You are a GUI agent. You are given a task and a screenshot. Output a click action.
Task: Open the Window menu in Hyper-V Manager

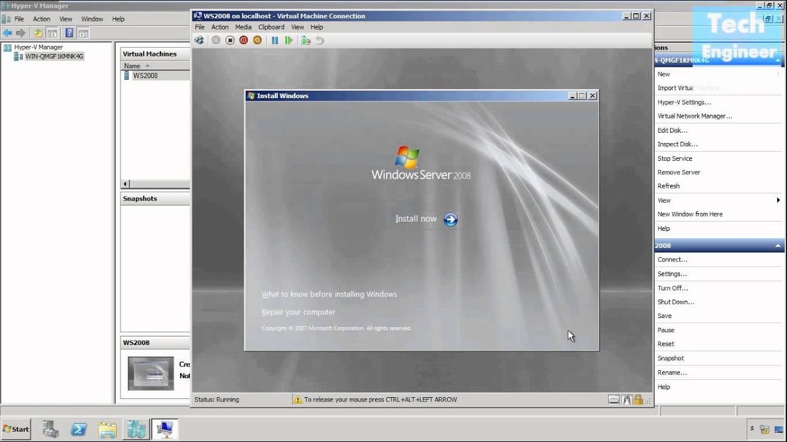point(92,19)
